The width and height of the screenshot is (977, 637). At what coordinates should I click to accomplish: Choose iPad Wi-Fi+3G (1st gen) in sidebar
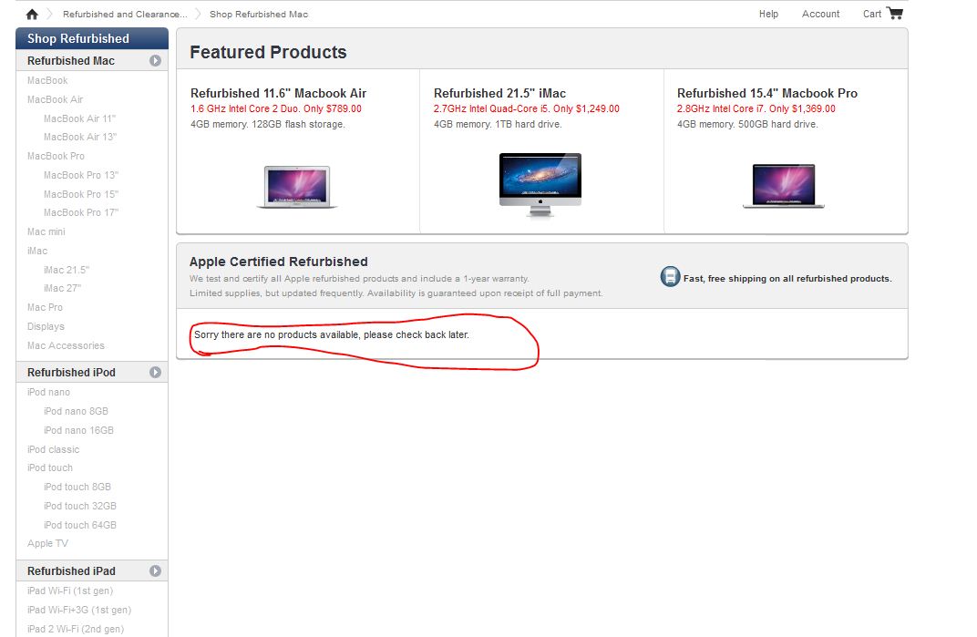[79, 610]
